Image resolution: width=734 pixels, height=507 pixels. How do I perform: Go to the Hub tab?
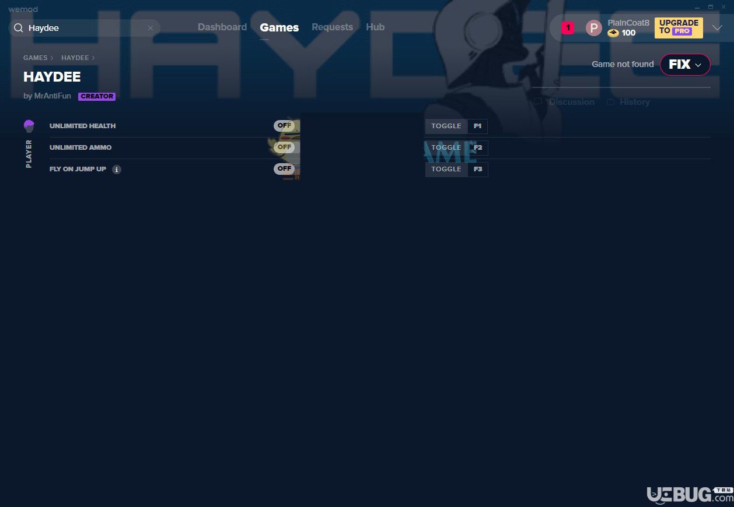[x=375, y=27]
